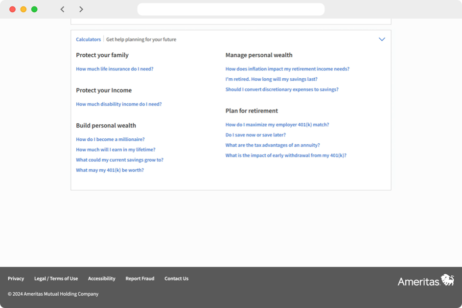The image size is (462, 308).
Task: Open "What could my current savings grow to?"
Action: click(x=119, y=159)
